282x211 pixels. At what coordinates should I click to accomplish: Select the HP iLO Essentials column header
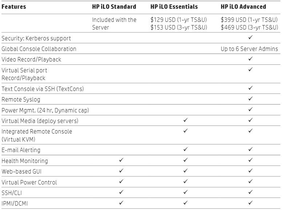[x=174, y=7]
